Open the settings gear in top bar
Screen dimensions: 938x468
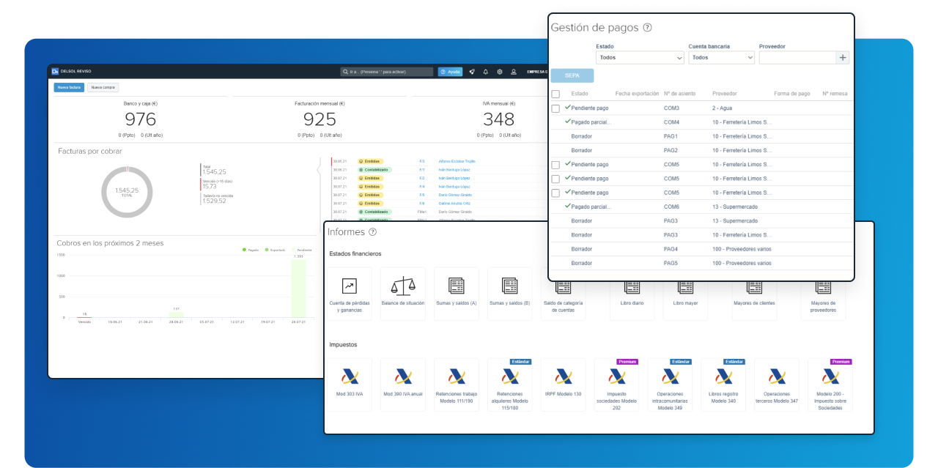coord(499,72)
